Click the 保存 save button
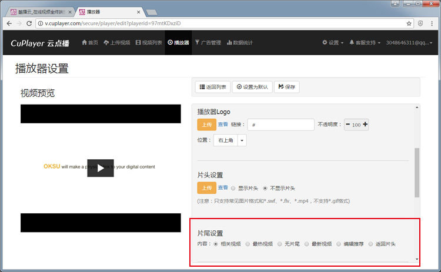Viewport: 441px width, 272px height. 286,87
